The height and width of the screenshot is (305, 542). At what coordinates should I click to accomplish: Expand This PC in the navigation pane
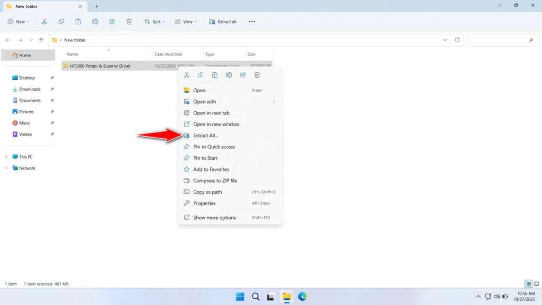6,157
